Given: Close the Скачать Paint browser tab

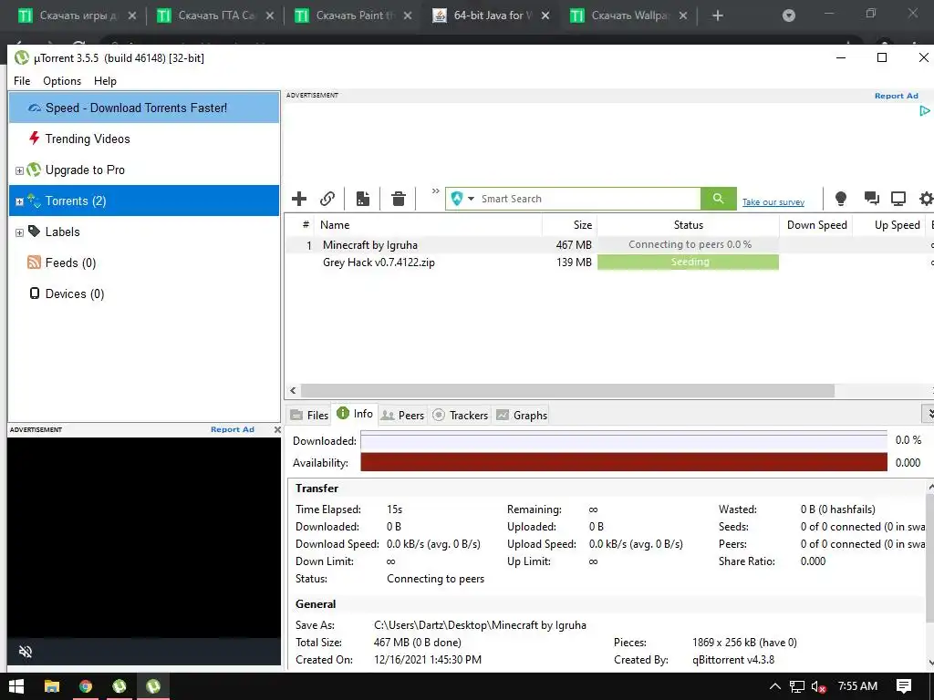Looking at the screenshot, I should coord(408,15).
